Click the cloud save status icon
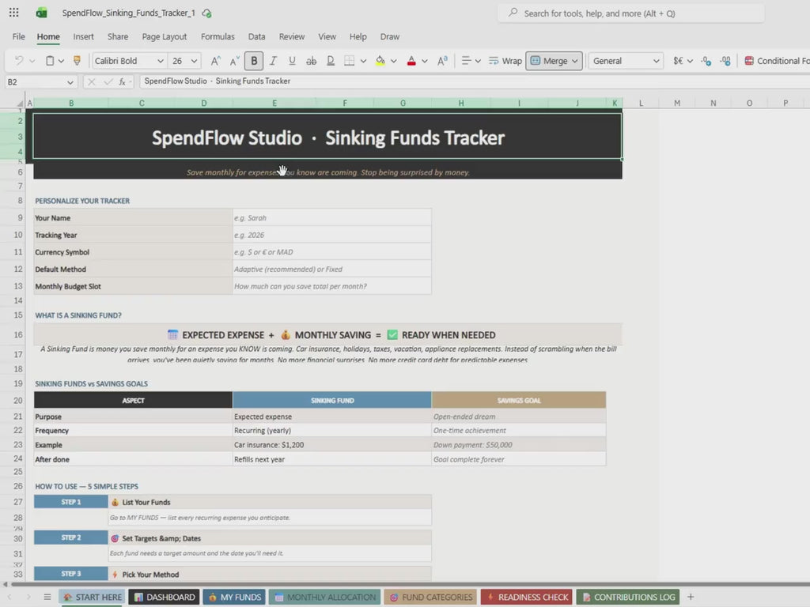The height and width of the screenshot is (607, 810). tap(206, 13)
